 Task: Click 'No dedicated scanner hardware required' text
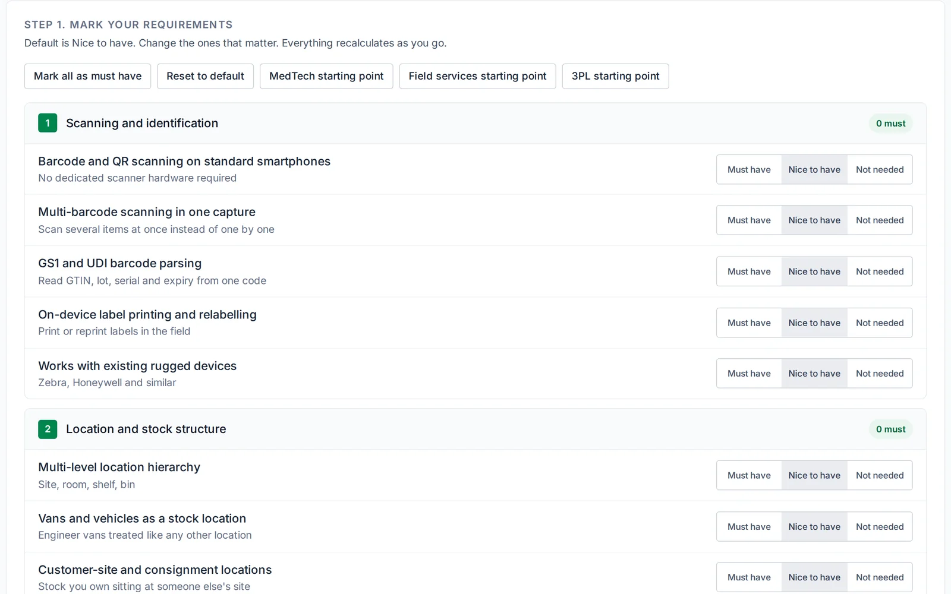(137, 178)
